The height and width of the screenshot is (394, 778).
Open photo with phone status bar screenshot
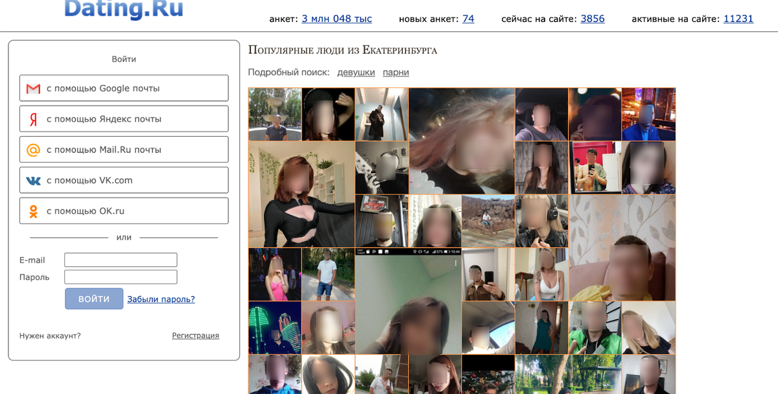click(408, 301)
